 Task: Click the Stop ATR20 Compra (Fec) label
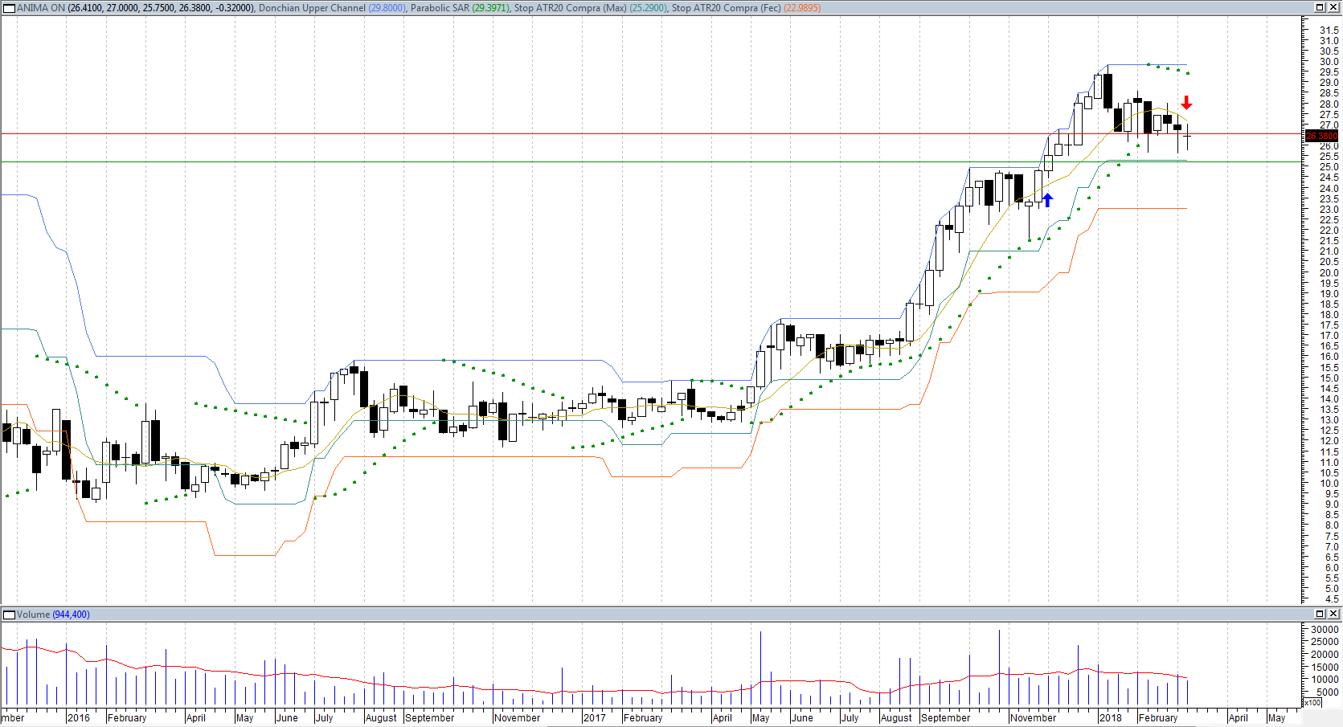pyautogui.click(x=726, y=8)
